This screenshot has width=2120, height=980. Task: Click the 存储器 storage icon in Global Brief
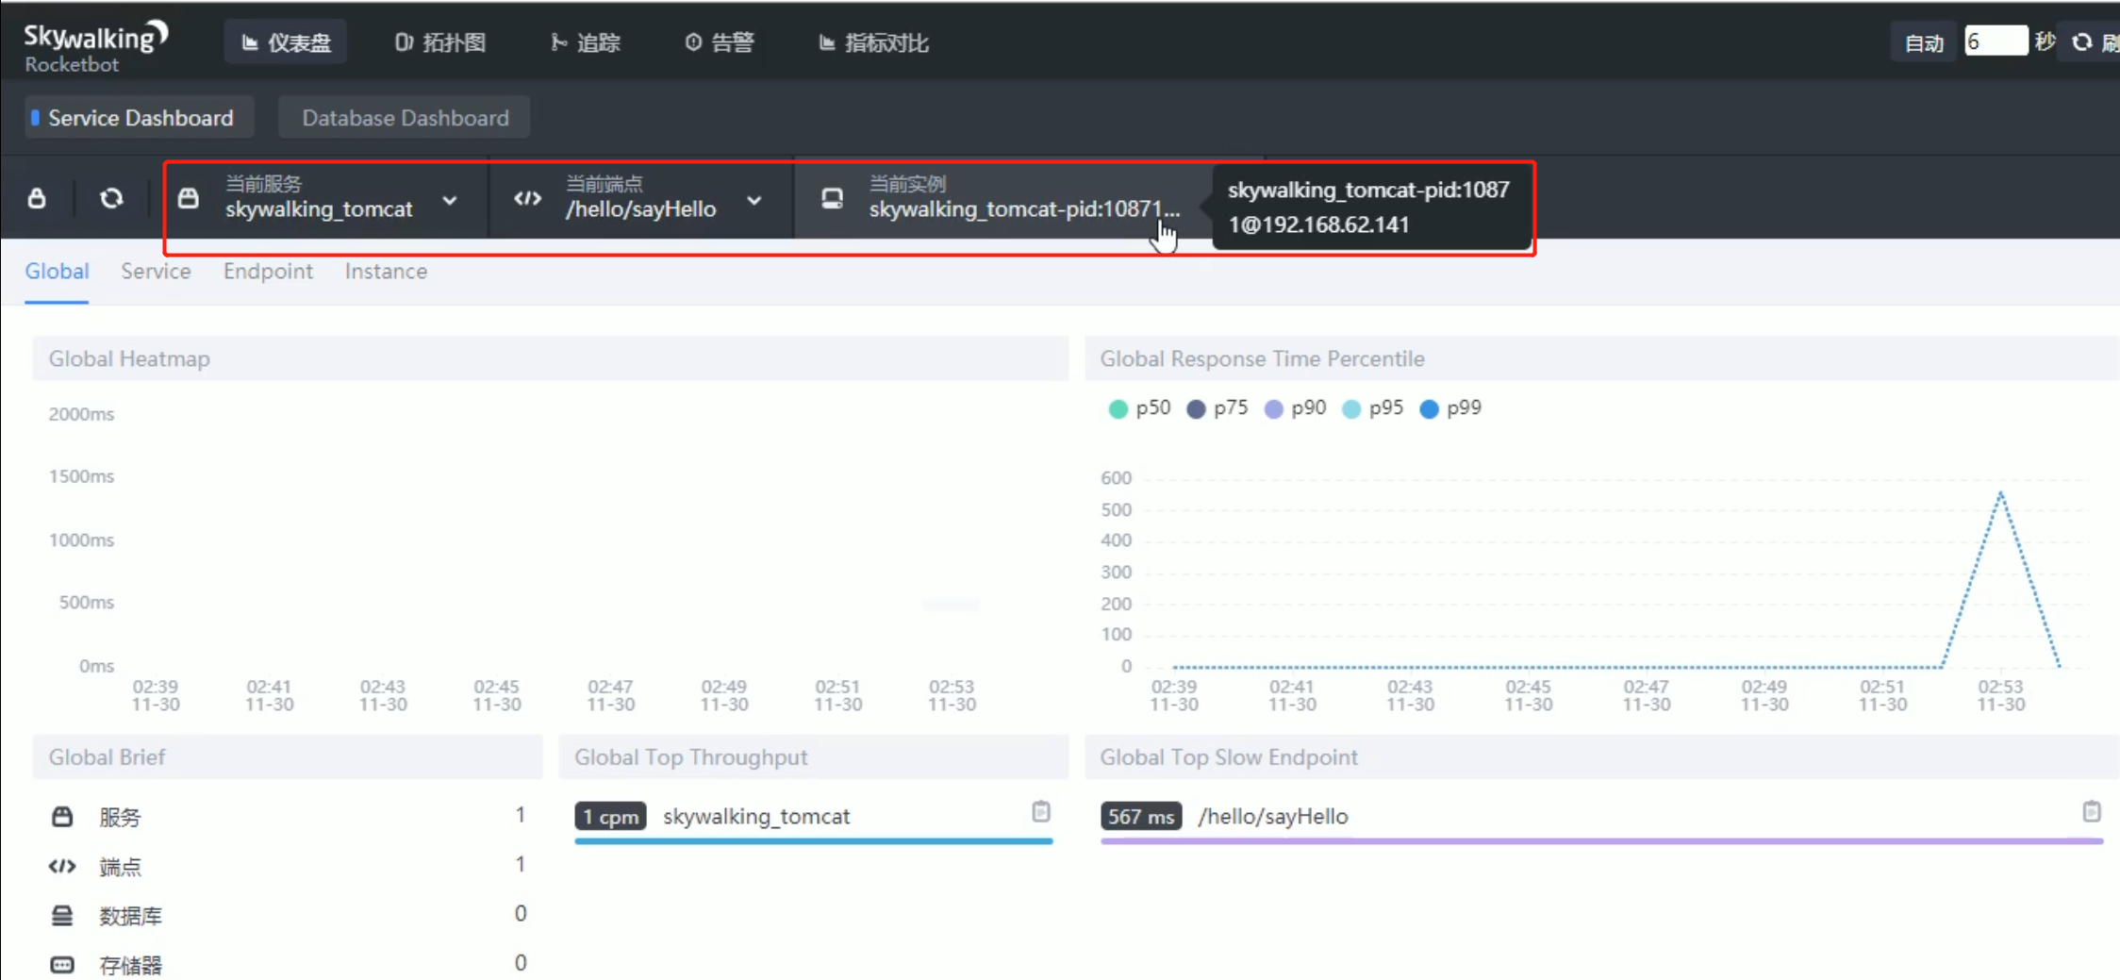pyautogui.click(x=62, y=965)
